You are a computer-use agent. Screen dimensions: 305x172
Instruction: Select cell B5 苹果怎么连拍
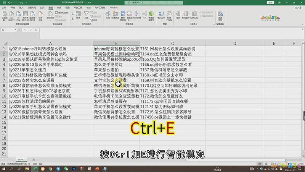click(116, 70)
